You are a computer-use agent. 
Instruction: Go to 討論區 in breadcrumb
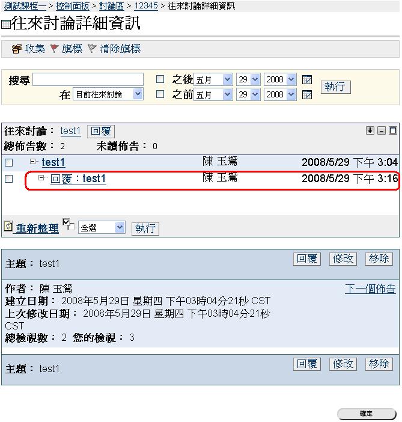(112, 6)
